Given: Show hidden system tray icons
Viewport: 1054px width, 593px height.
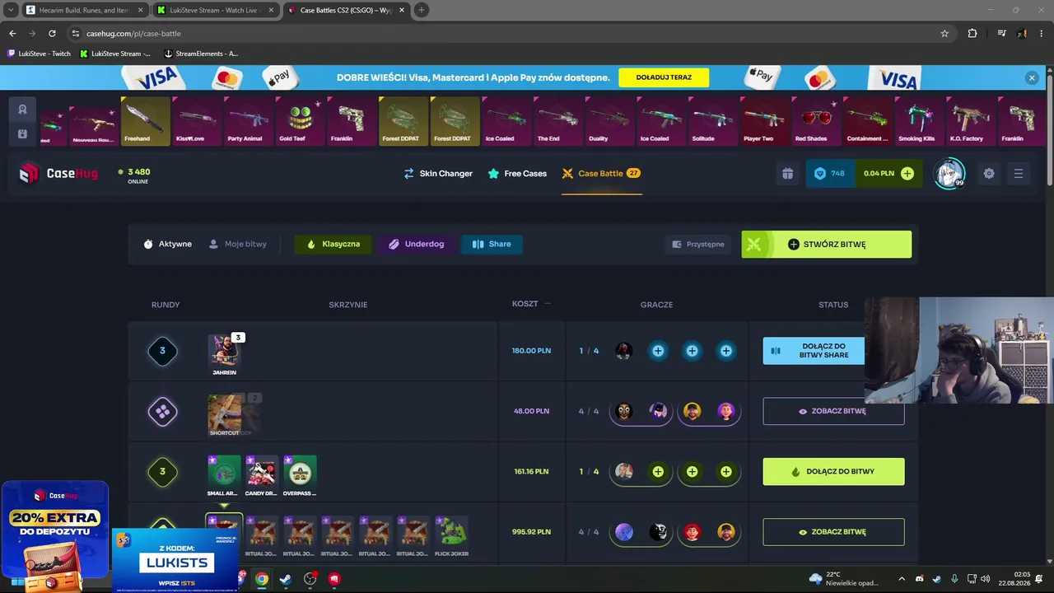Looking at the screenshot, I should point(902,579).
